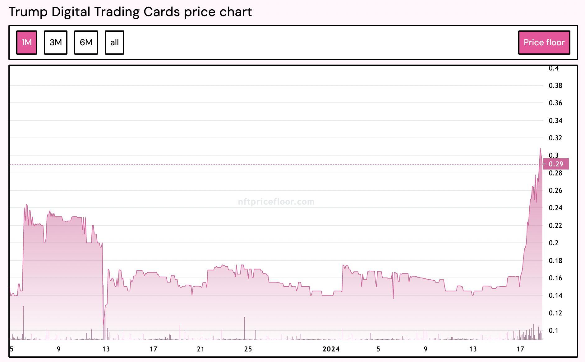Screen dimensions: 585x362
Task: Click the 0.16 price axis label
Action: pyautogui.click(x=555, y=278)
